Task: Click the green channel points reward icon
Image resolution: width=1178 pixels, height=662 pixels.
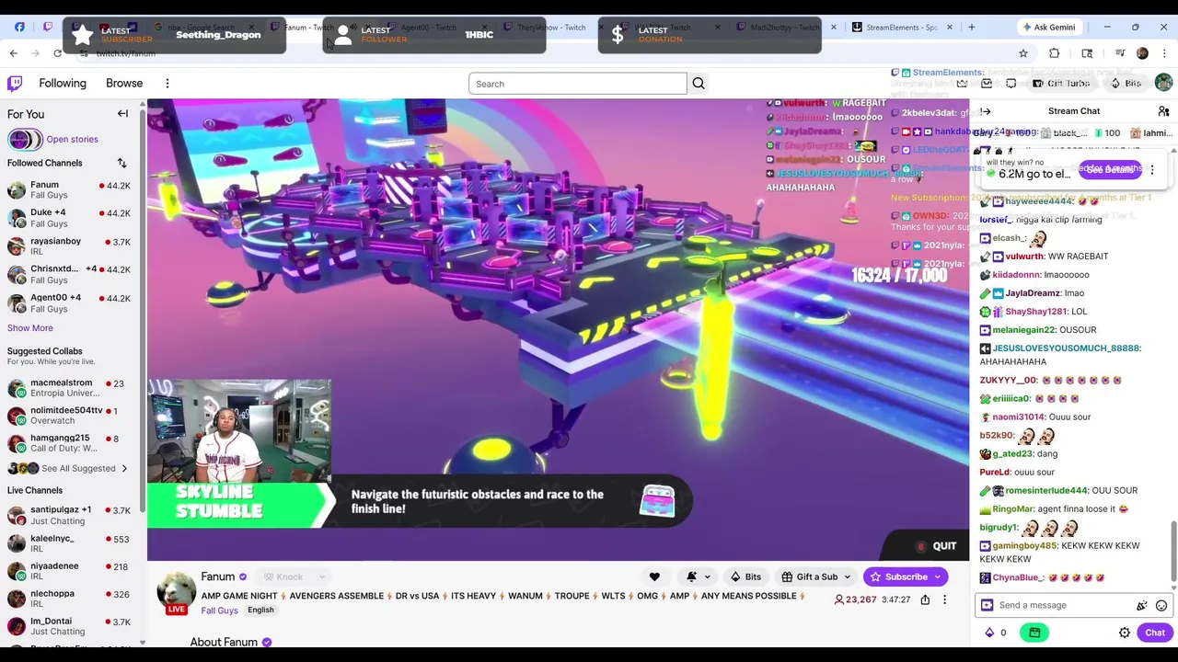Action: coord(1034,633)
